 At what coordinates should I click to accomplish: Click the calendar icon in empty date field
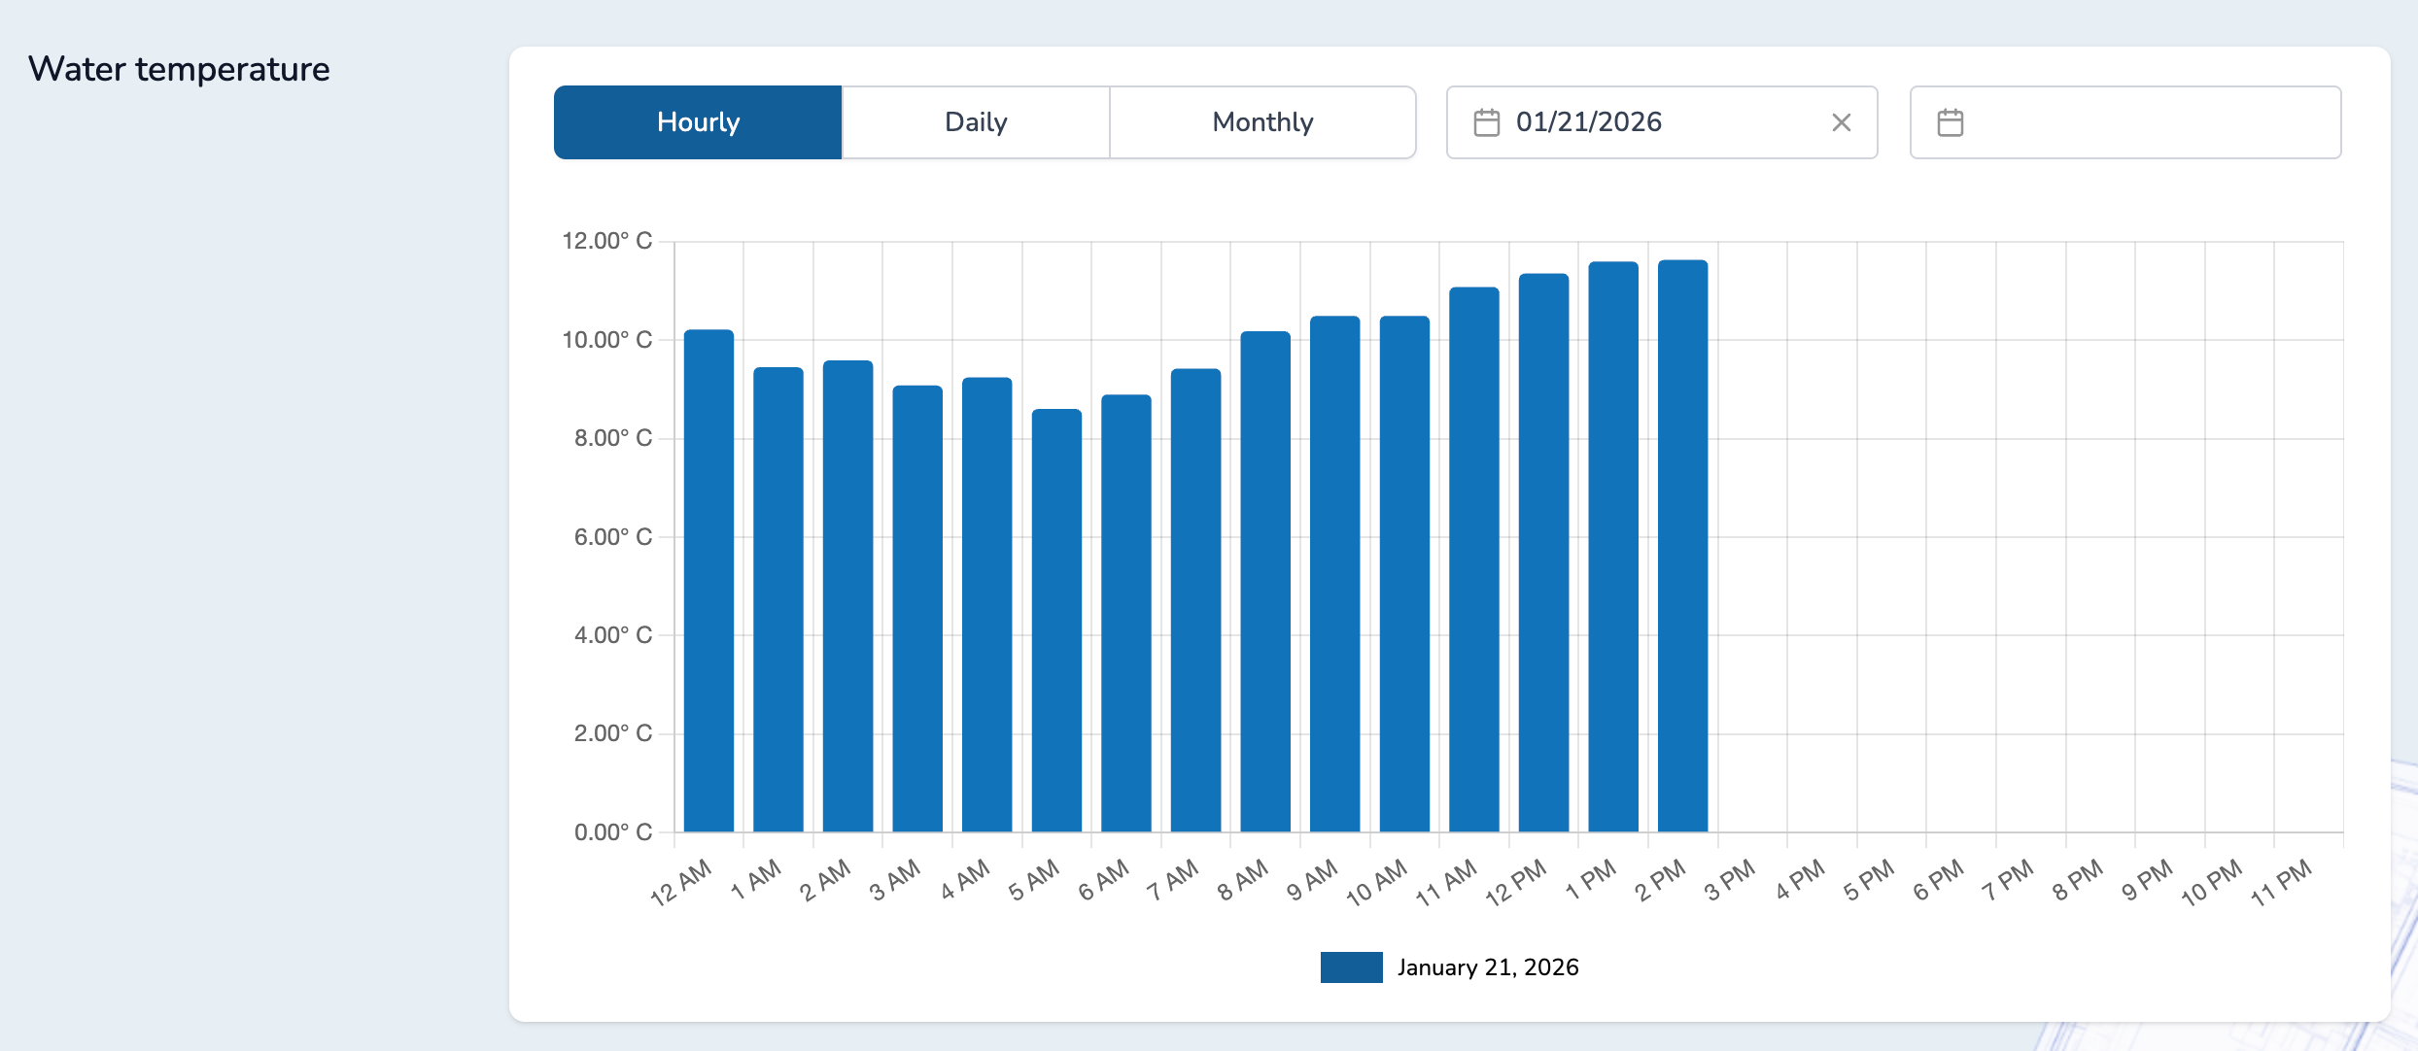pyautogui.click(x=1950, y=122)
